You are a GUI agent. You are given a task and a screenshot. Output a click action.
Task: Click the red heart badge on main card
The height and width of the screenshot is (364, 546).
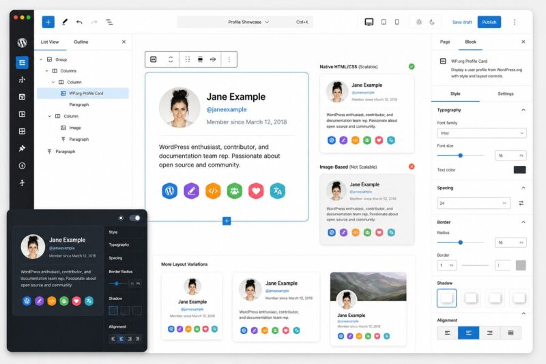pyautogui.click(x=256, y=191)
